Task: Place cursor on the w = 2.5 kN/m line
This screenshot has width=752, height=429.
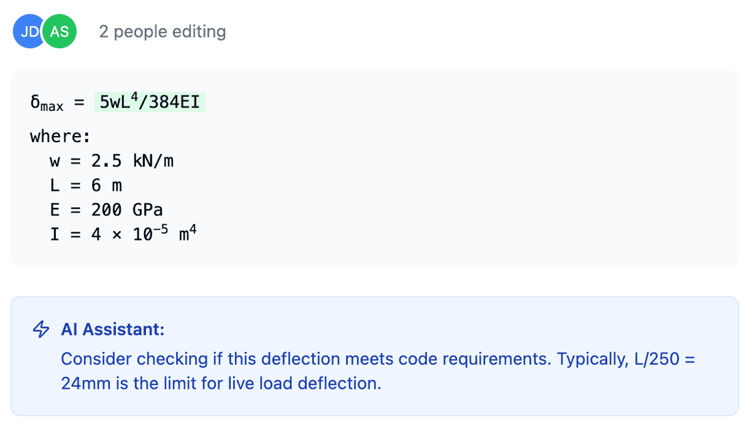Action: (112, 161)
